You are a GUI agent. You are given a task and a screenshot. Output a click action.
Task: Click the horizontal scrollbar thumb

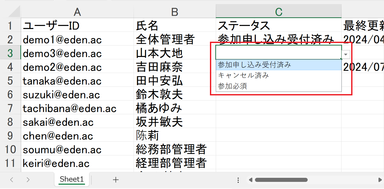click(281, 180)
